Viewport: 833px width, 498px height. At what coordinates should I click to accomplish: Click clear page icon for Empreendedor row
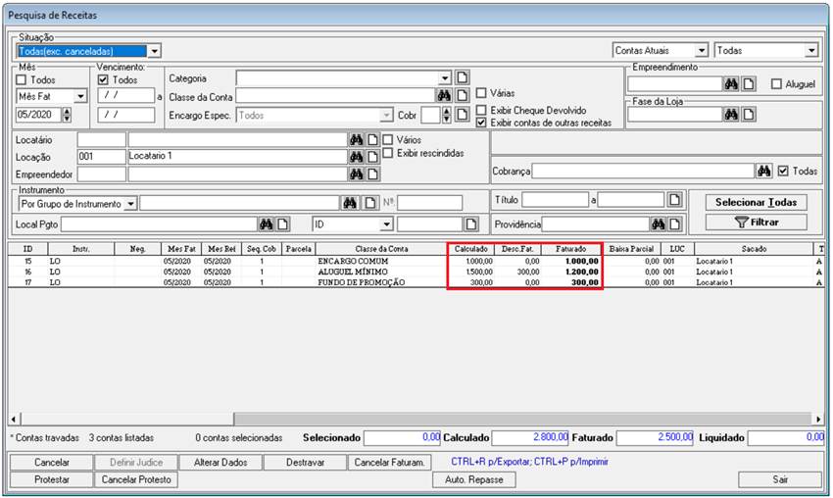[373, 174]
